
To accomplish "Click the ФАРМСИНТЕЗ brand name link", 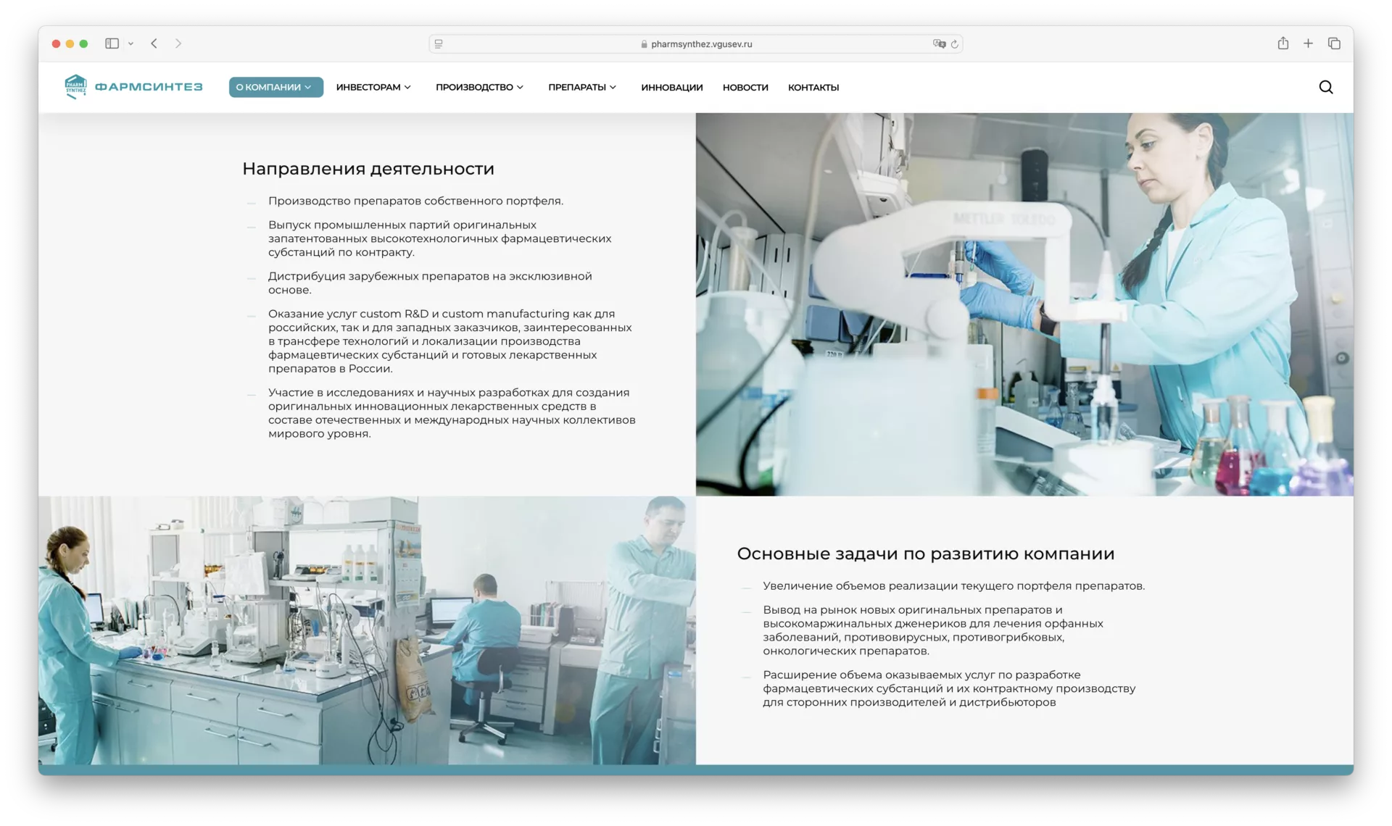I will pos(149,87).
